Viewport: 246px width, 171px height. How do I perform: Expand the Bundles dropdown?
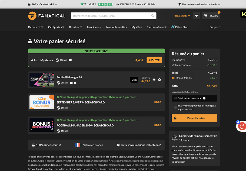tap(75, 27)
